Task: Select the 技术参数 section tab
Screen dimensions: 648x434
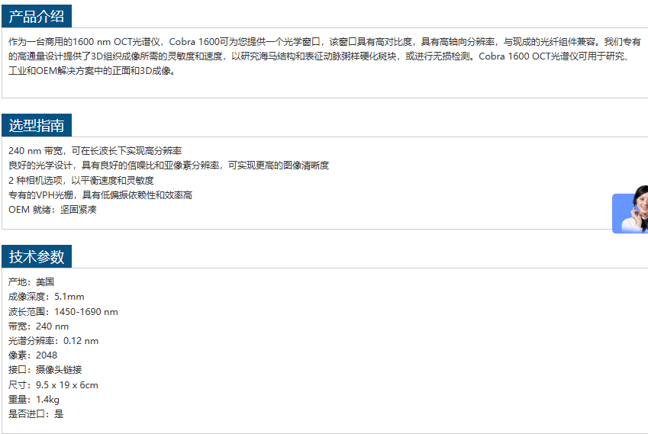Action: pos(37,256)
